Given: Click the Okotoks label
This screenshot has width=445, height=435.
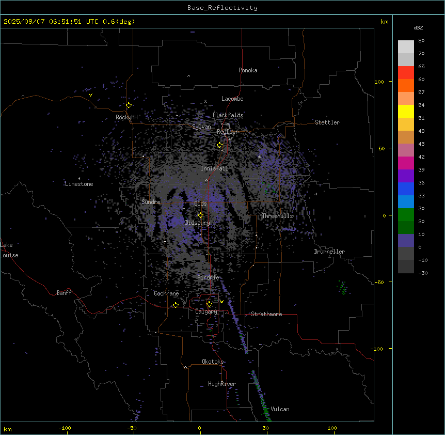Looking at the screenshot, I should (x=213, y=362).
